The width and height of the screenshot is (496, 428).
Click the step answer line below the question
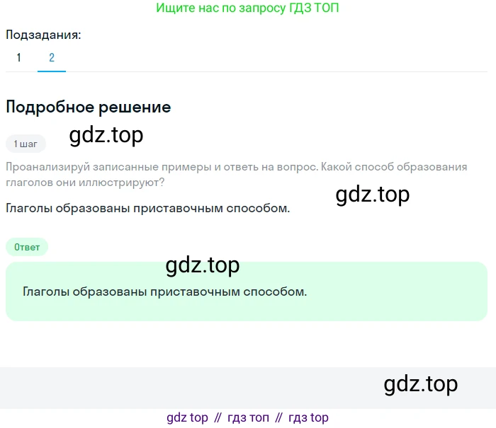(x=147, y=208)
